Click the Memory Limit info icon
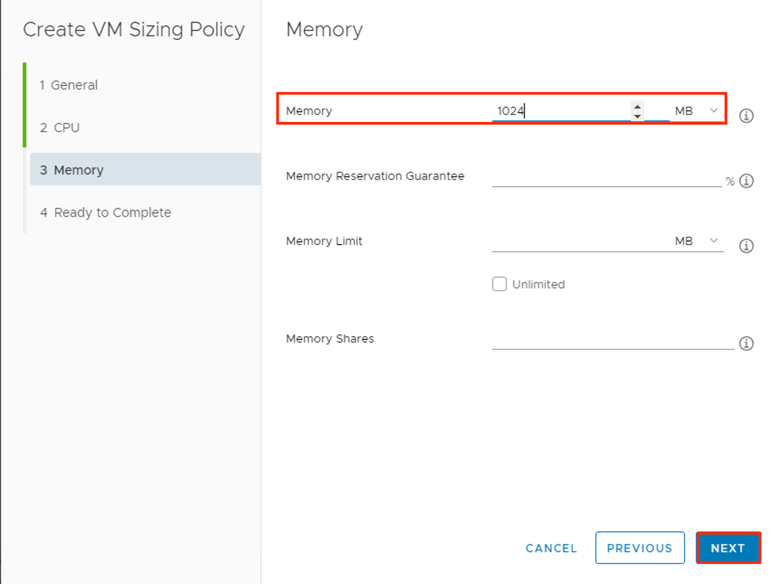Image resolution: width=781 pixels, height=584 pixels. pyautogui.click(x=746, y=246)
